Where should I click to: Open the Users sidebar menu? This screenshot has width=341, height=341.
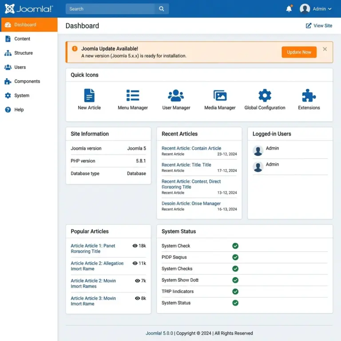(x=29, y=67)
